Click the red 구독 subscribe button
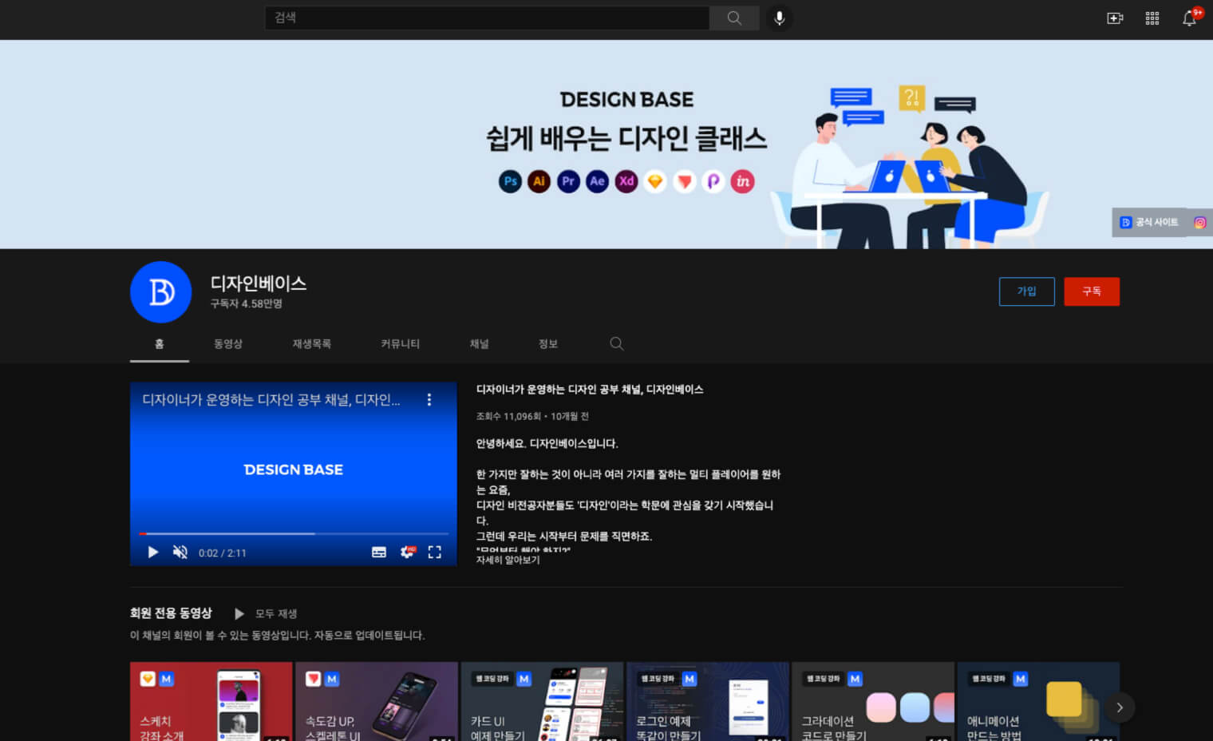The height and width of the screenshot is (741, 1213). [1092, 291]
